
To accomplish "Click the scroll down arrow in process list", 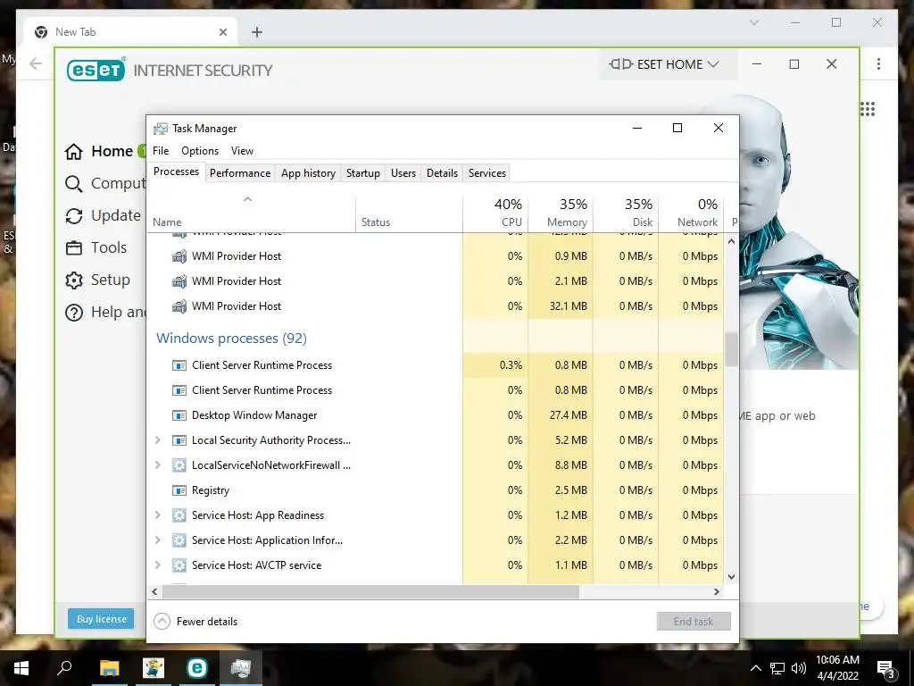I will pyautogui.click(x=732, y=577).
